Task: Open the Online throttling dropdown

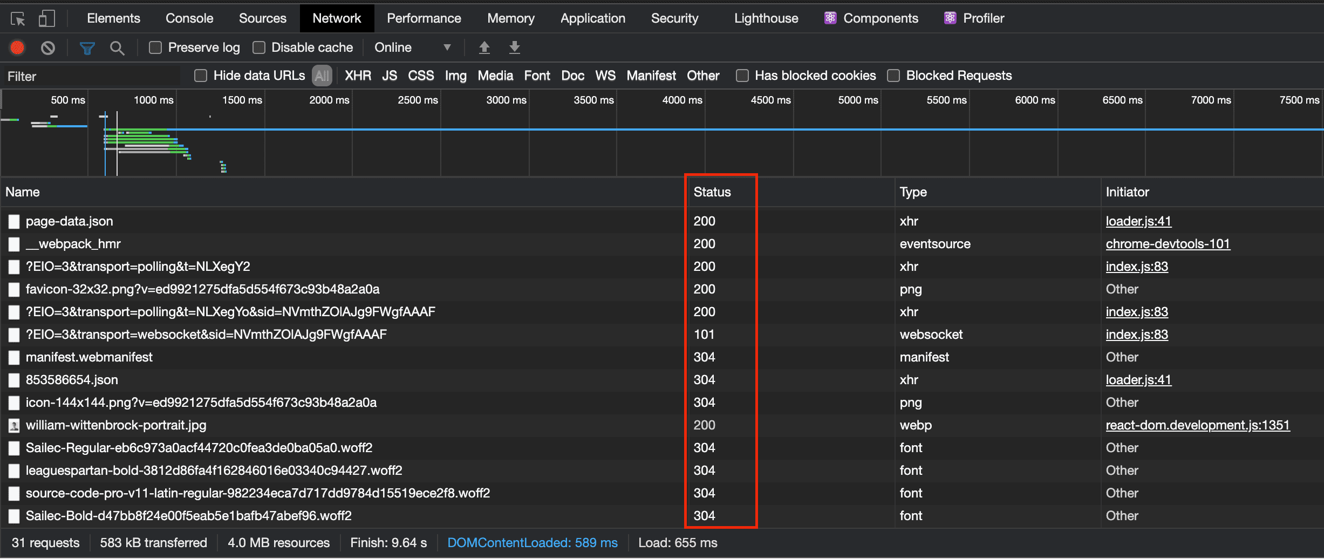Action: tap(413, 47)
